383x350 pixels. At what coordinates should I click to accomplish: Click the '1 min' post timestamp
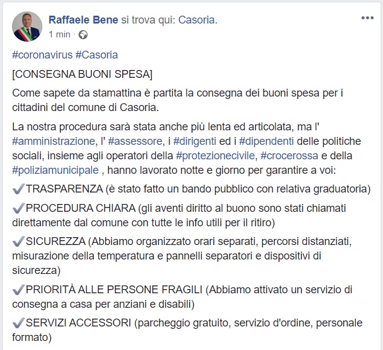[x=60, y=34]
